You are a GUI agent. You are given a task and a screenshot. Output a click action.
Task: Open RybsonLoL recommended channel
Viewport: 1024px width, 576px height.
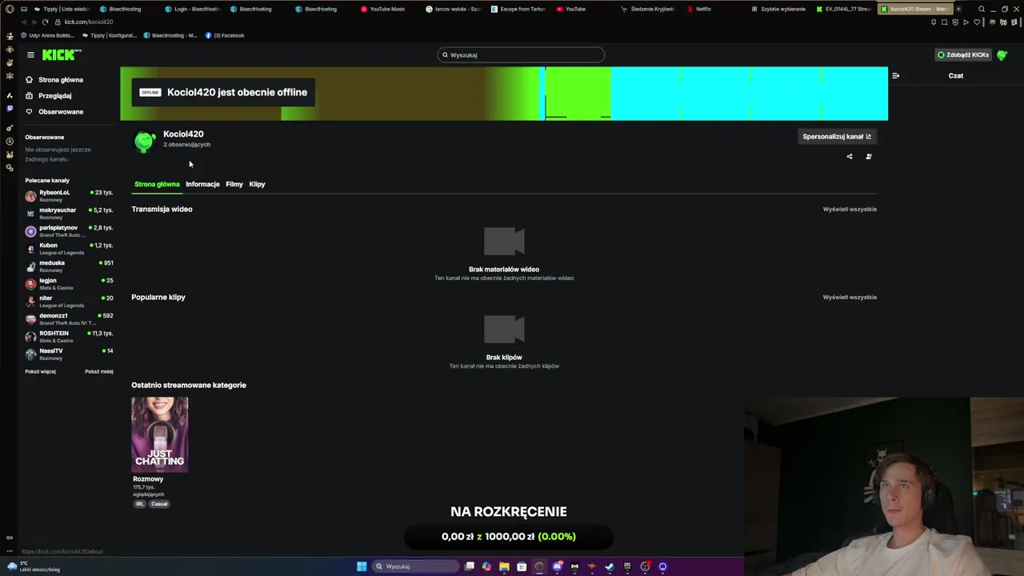pos(69,196)
